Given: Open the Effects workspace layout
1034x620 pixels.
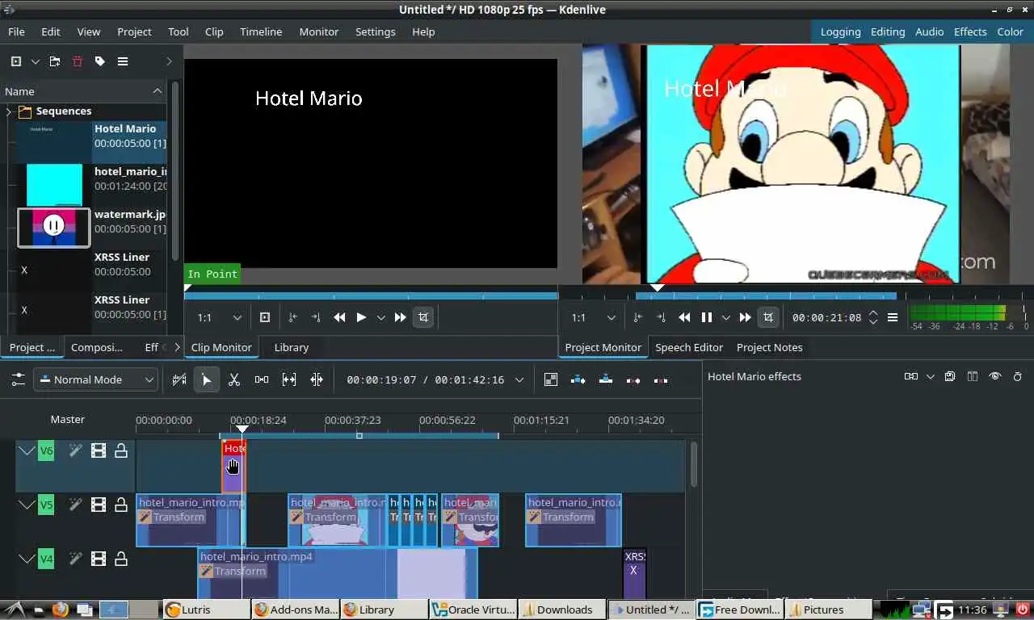Looking at the screenshot, I should click(970, 31).
